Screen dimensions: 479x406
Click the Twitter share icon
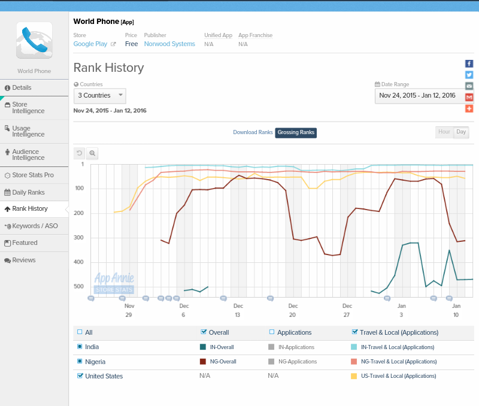point(469,75)
